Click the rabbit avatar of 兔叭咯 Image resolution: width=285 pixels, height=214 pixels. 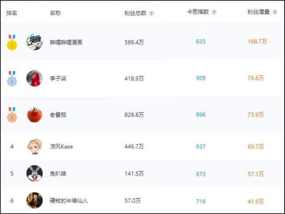pos(34,174)
